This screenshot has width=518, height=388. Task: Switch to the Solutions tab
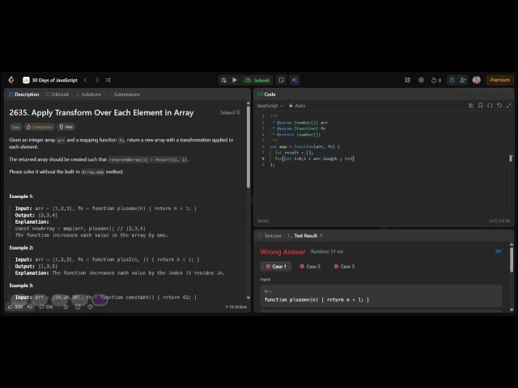point(88,95)
